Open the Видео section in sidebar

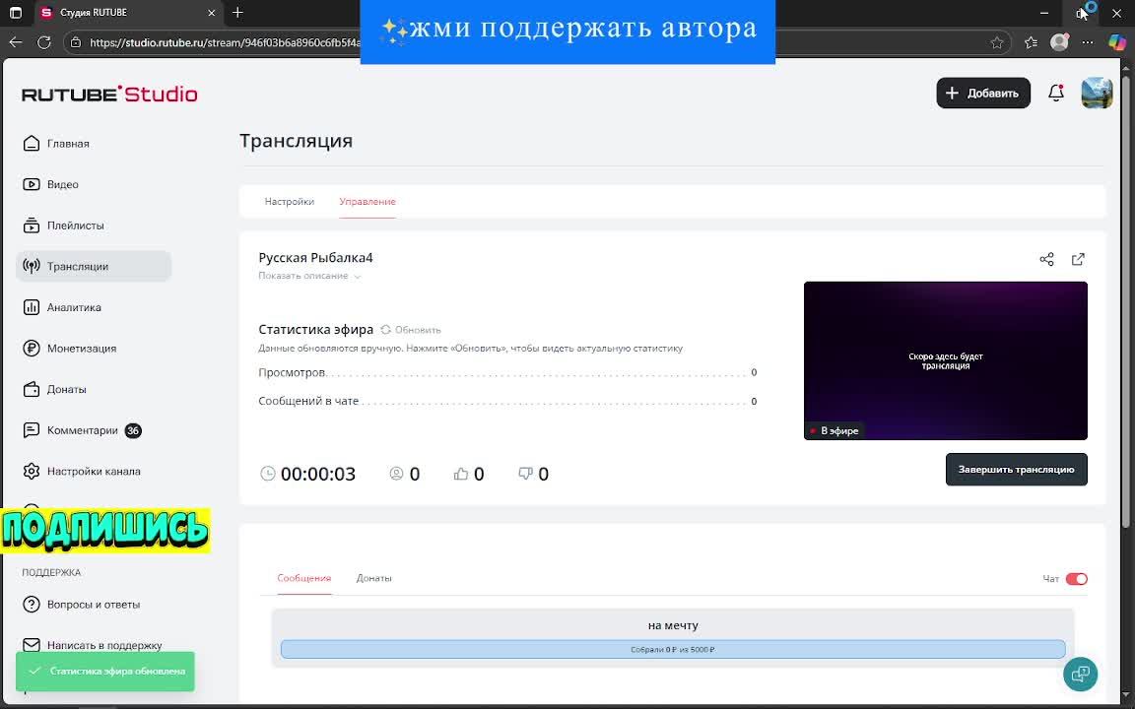point(50,184)
